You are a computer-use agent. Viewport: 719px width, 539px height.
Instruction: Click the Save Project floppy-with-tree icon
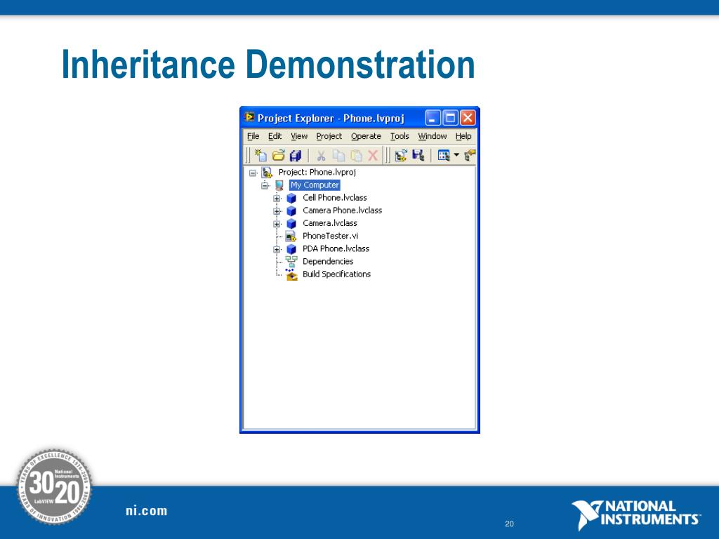coord(418,155)
